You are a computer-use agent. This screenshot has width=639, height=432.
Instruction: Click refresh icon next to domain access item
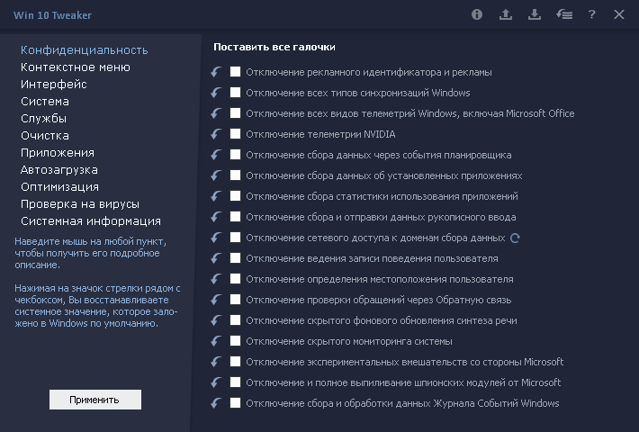click(x=515, y=238)
